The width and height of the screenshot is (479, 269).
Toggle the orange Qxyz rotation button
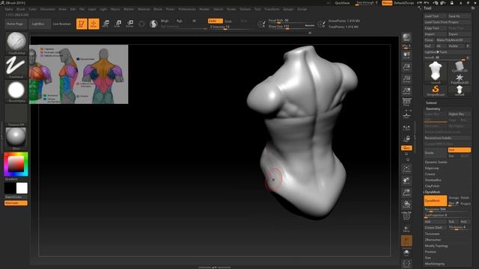tap(406, 148)
